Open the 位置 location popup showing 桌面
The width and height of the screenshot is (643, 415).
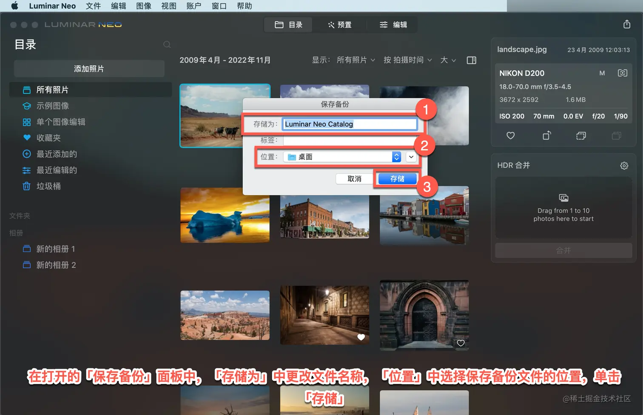pos(342,157)
